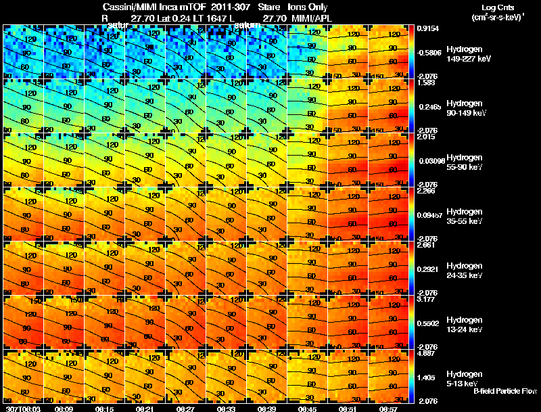Click the colorbar maximum value 2.661
The width and height of the screenshot is (541, 412).
point(426,246)
